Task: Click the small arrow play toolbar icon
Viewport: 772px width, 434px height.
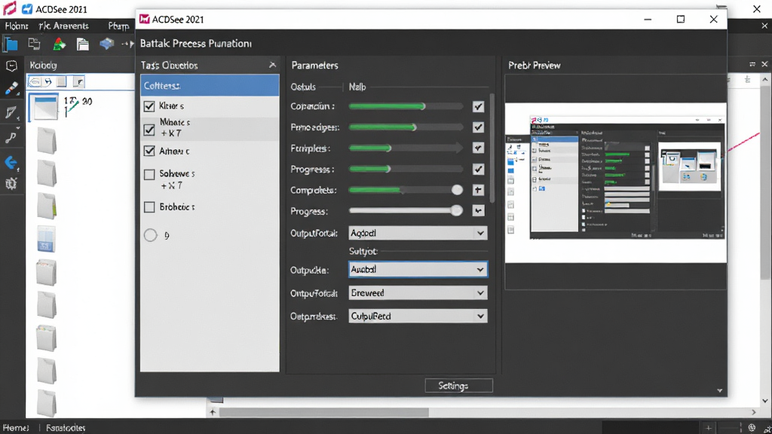Action: point(128,44)
